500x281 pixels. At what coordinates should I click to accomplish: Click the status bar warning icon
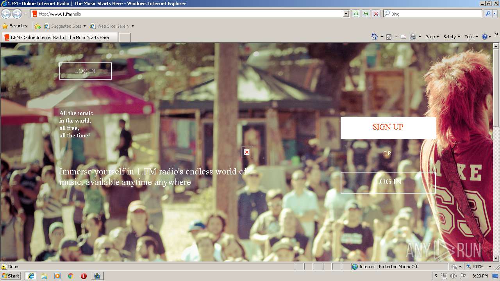[4, 267]
